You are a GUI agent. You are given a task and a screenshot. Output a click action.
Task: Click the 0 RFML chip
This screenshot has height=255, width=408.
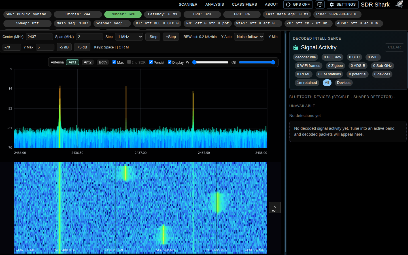pyautogui.click(x=303, y=74)
